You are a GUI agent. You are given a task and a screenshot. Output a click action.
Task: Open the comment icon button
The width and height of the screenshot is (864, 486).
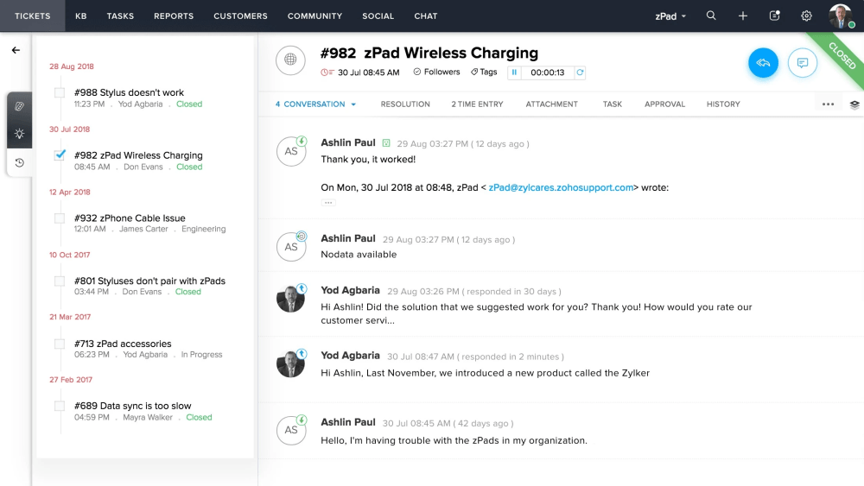(x=803, y=63)
